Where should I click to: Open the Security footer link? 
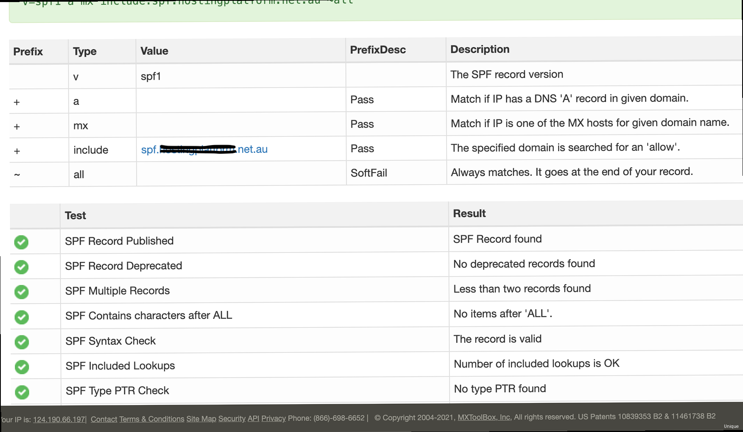(x=232, y=419)
